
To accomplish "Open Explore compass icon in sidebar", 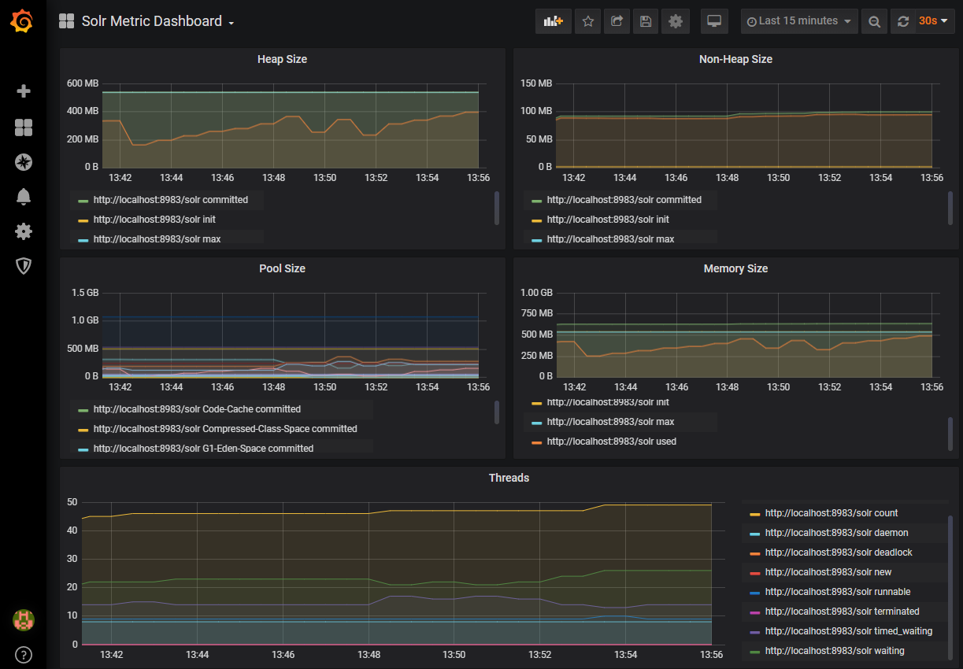I will click(x=24, y=162).
